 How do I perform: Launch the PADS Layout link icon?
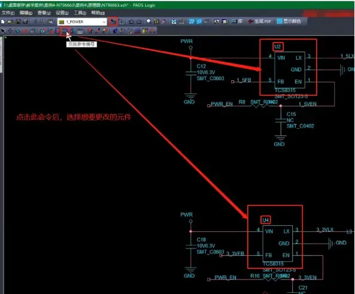coord(192,22)
